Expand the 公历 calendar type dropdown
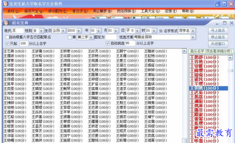The image size is (235, 143). 63,31
